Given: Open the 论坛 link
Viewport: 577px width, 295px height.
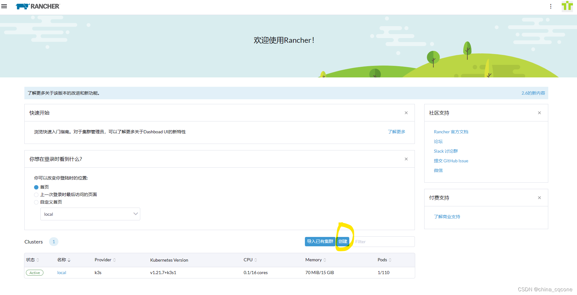Looking at the screenshot, I should [438, 141].
